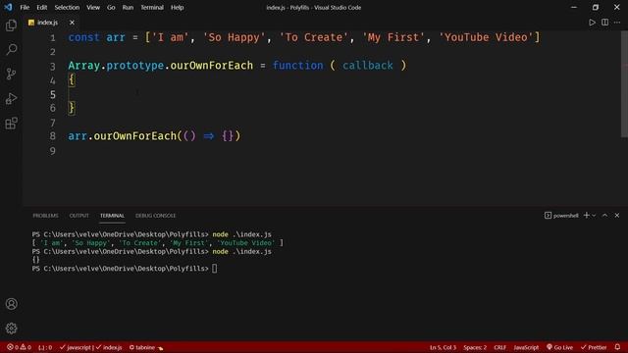The height and width of the screenshot is (353, 628).
Task: Open the notifications bell icon
Action: click(x=617, y=347)
